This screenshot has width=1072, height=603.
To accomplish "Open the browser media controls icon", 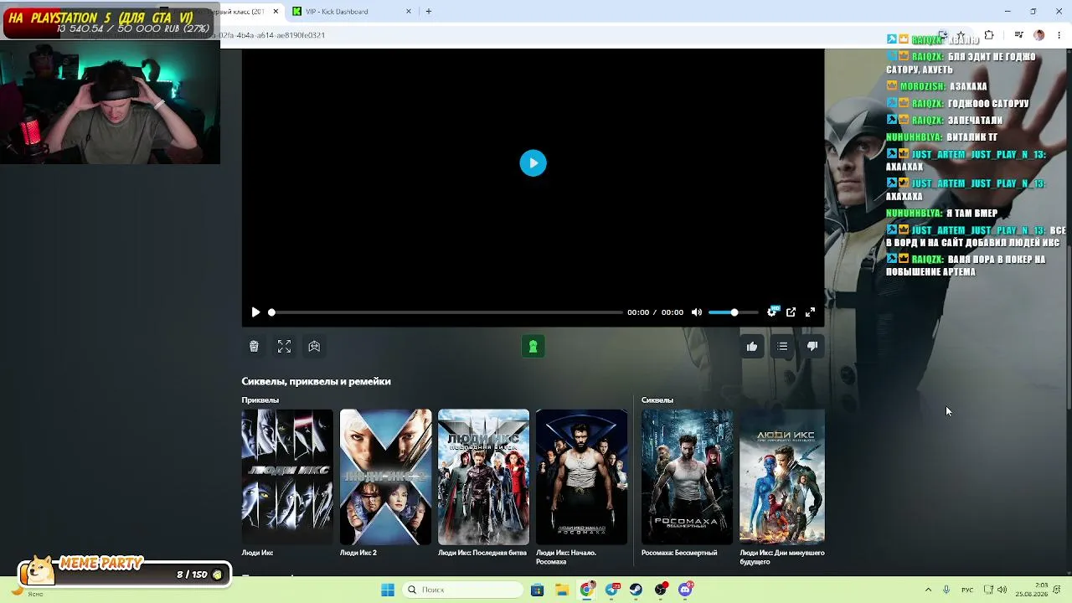I will (x=1018, y=35).
